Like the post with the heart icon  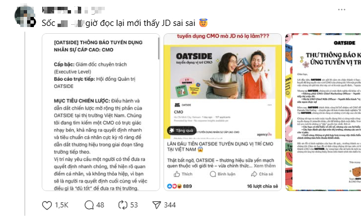[x=47, y=205]
